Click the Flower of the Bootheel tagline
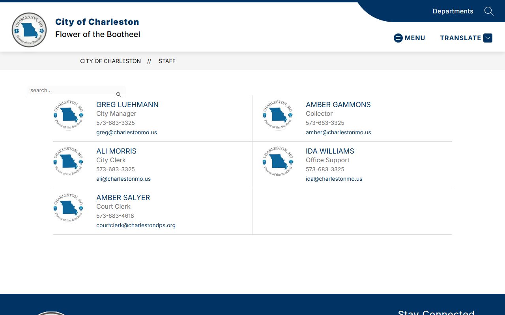The height and width of the screenshot is (315, 505). (98, 34)
